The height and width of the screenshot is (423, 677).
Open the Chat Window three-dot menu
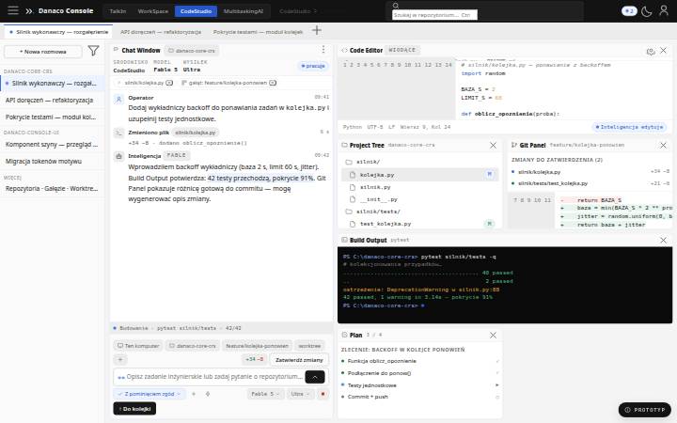(323, 50)
